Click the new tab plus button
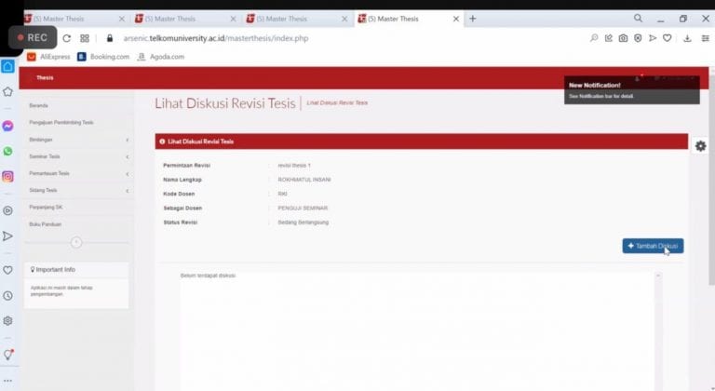Screen dimensions: 715x391 pos(472,19)
